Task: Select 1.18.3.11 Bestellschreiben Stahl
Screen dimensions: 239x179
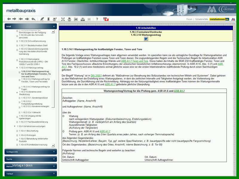Action: 33,45
